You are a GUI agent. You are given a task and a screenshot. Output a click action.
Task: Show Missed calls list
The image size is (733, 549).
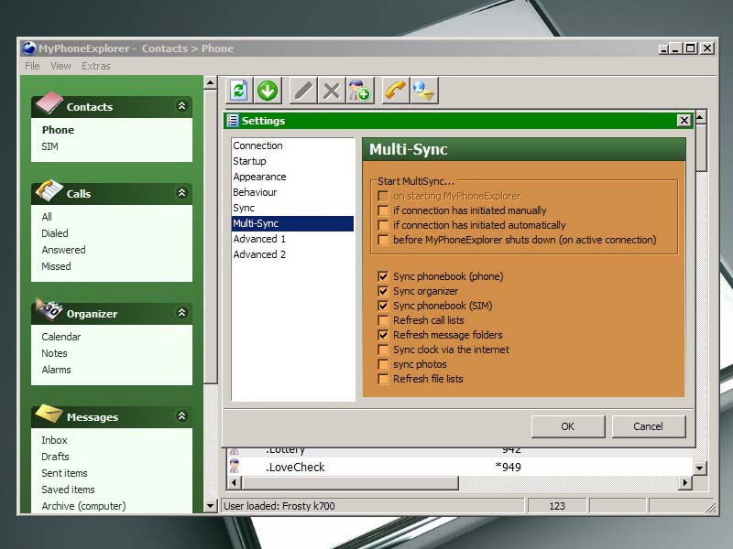[x=56, y=266]
